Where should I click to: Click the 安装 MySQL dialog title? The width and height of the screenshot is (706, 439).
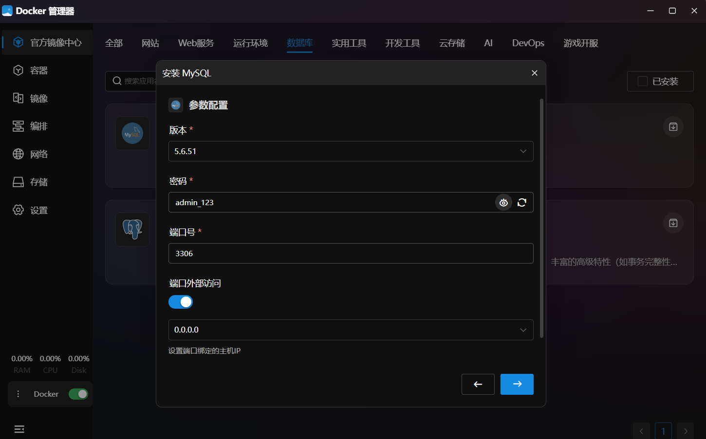(187, 73)
